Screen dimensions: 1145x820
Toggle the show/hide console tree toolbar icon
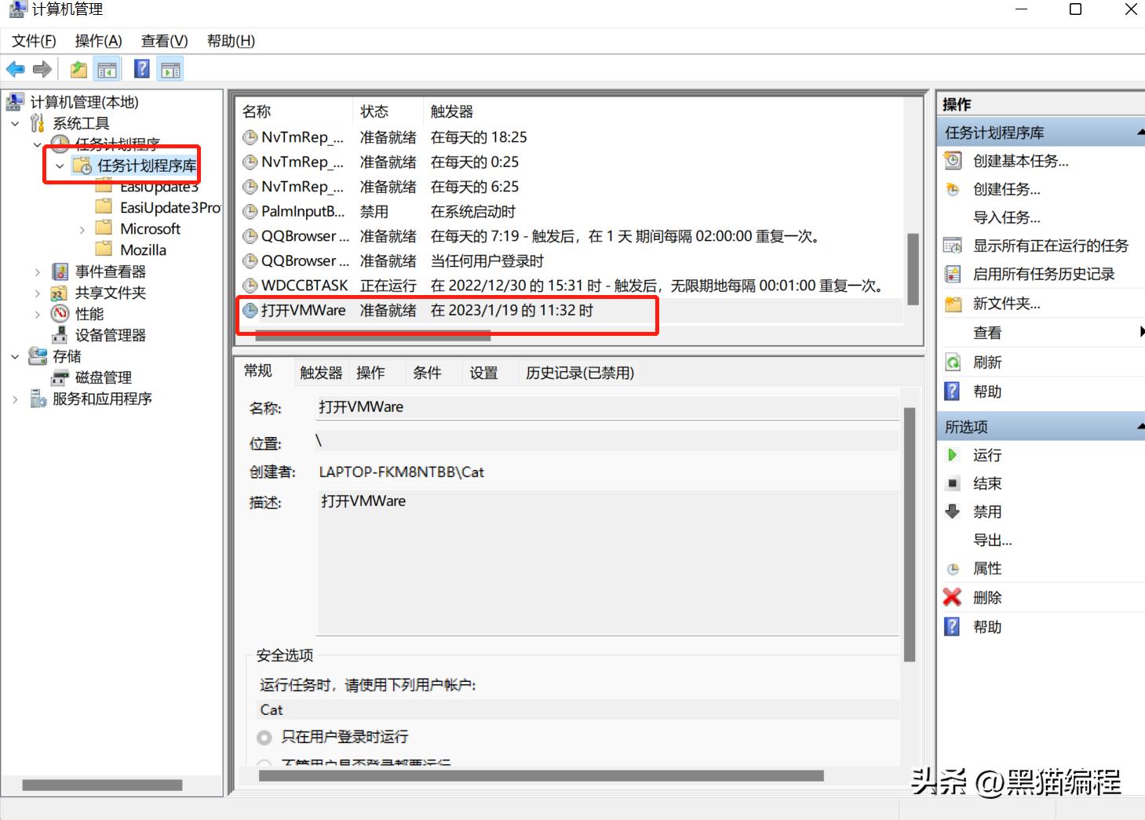pos(108,68)
